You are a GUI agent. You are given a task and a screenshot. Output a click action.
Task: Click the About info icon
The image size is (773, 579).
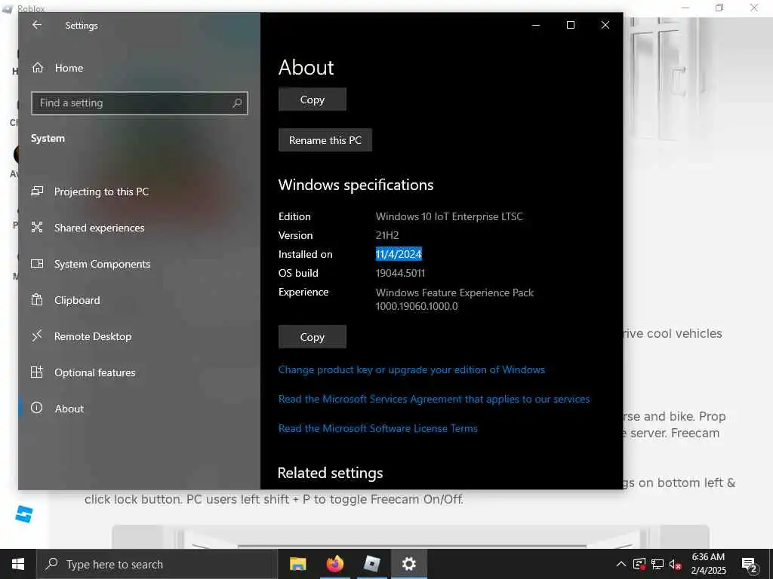tap(37, 408)
